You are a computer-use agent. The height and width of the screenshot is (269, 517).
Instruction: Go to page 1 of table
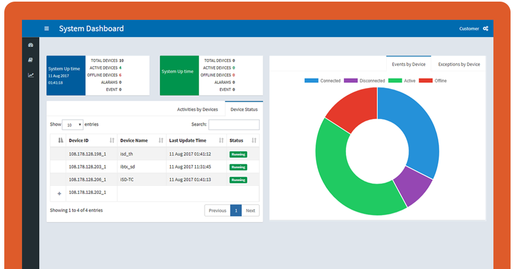236,211
